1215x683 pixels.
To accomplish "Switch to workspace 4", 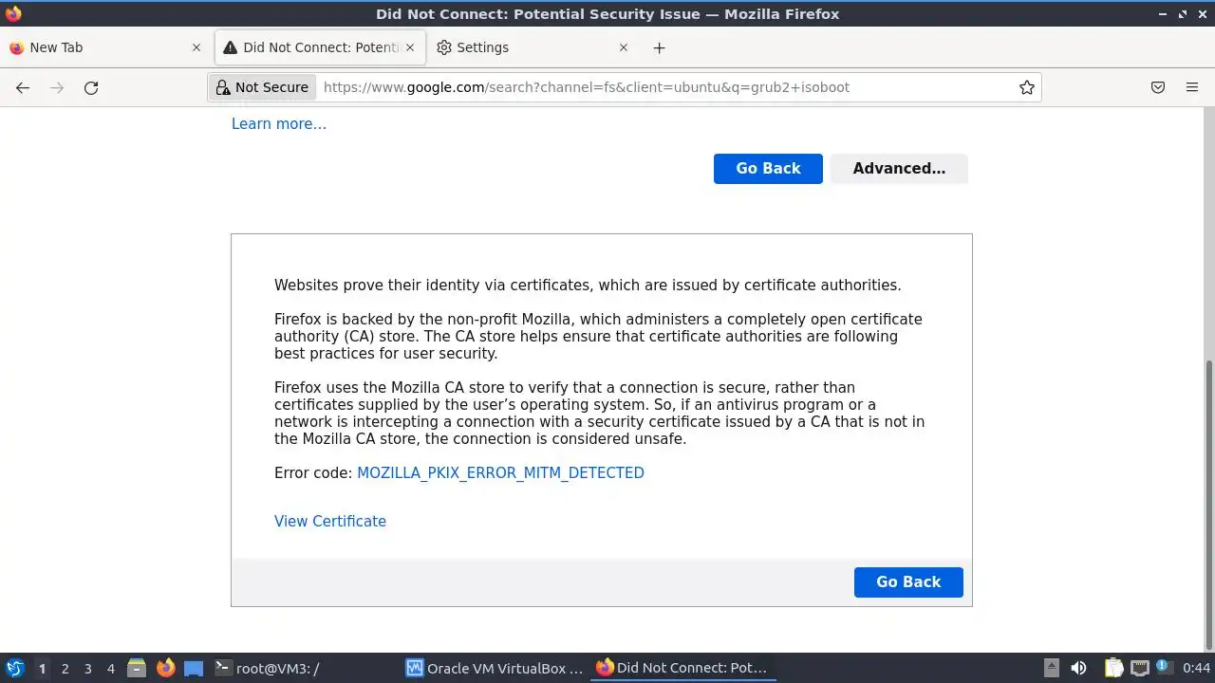I will tap(110, 668).
